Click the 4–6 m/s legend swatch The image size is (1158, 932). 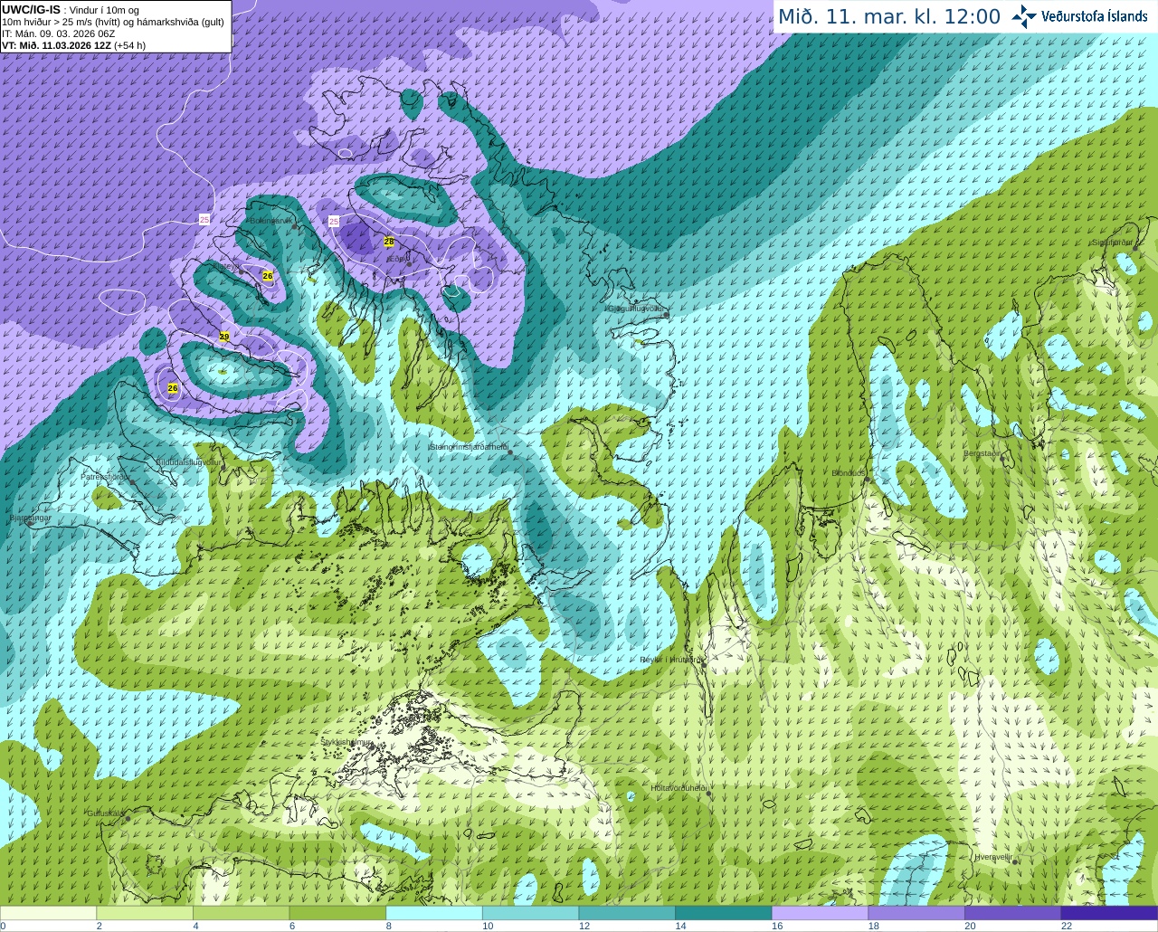point(241,912)
